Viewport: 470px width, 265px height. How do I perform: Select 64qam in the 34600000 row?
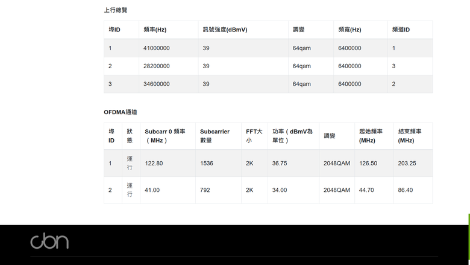click(301, 84)
